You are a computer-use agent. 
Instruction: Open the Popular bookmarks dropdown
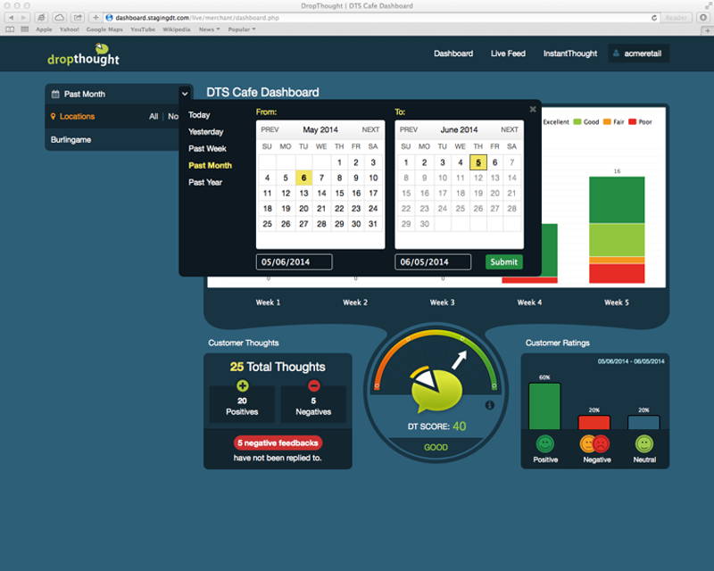241,29
